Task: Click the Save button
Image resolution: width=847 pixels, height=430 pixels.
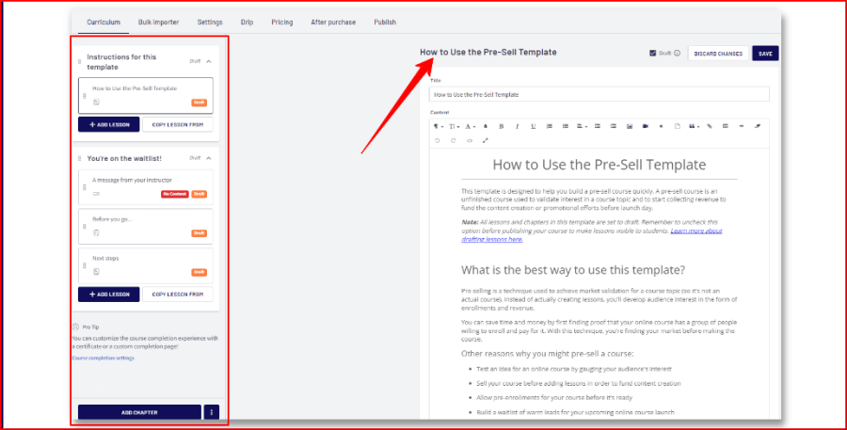Action: 765,54
